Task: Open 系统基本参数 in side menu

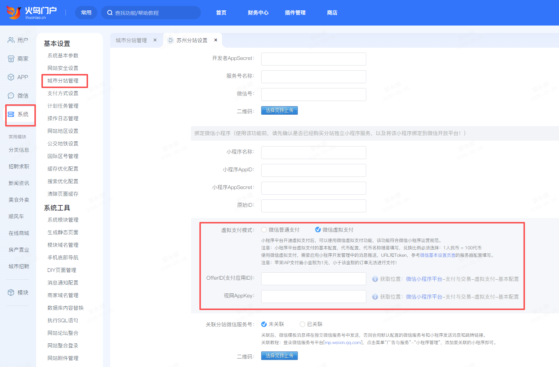Action: point(63,55)
